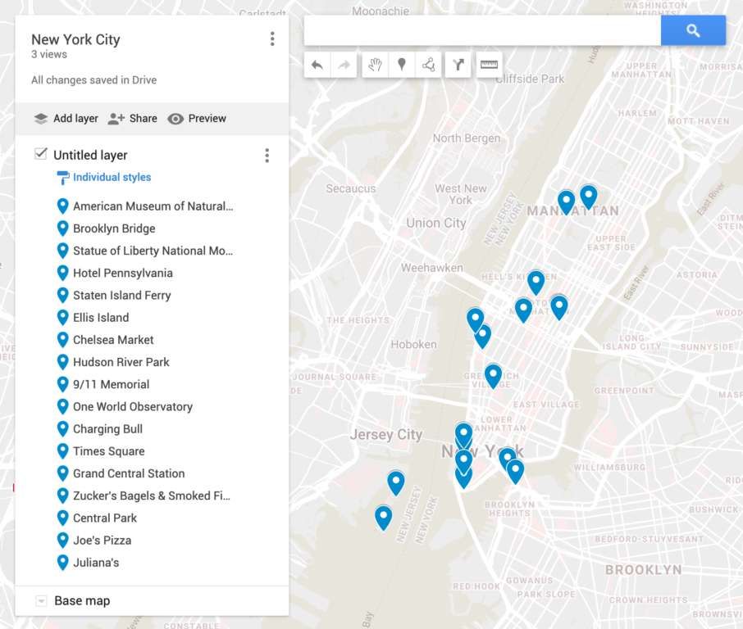Open Individual styles settings

tap(112, 177)
